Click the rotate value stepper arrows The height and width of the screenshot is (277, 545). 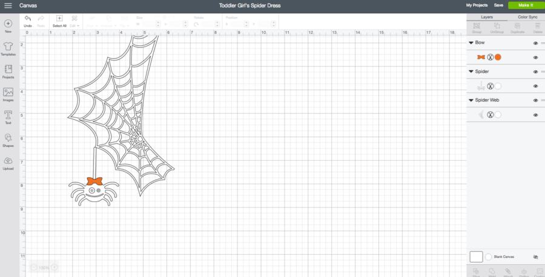[x=217, y=24]
